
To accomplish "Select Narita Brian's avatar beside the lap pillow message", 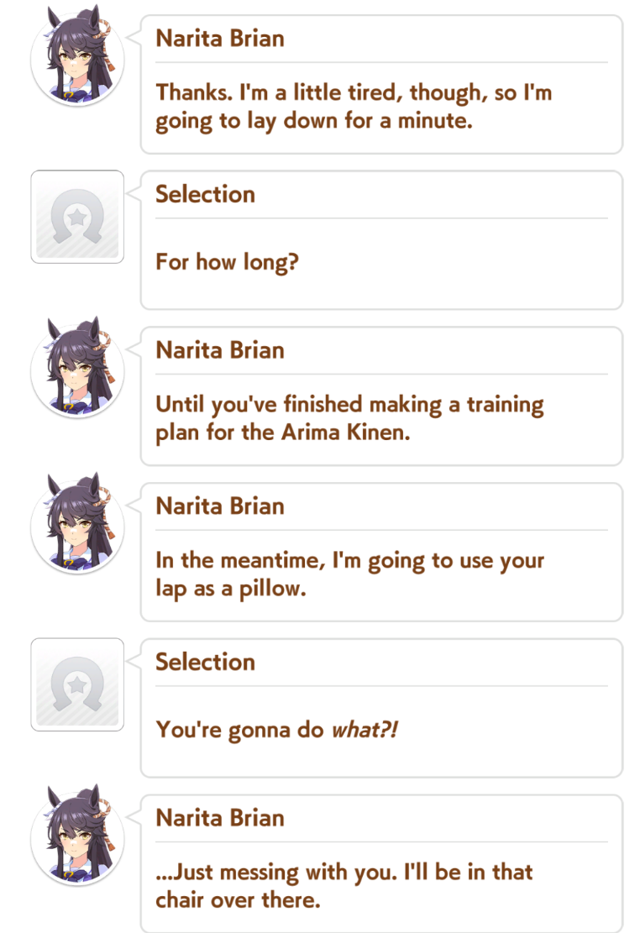I will [77, 527].
